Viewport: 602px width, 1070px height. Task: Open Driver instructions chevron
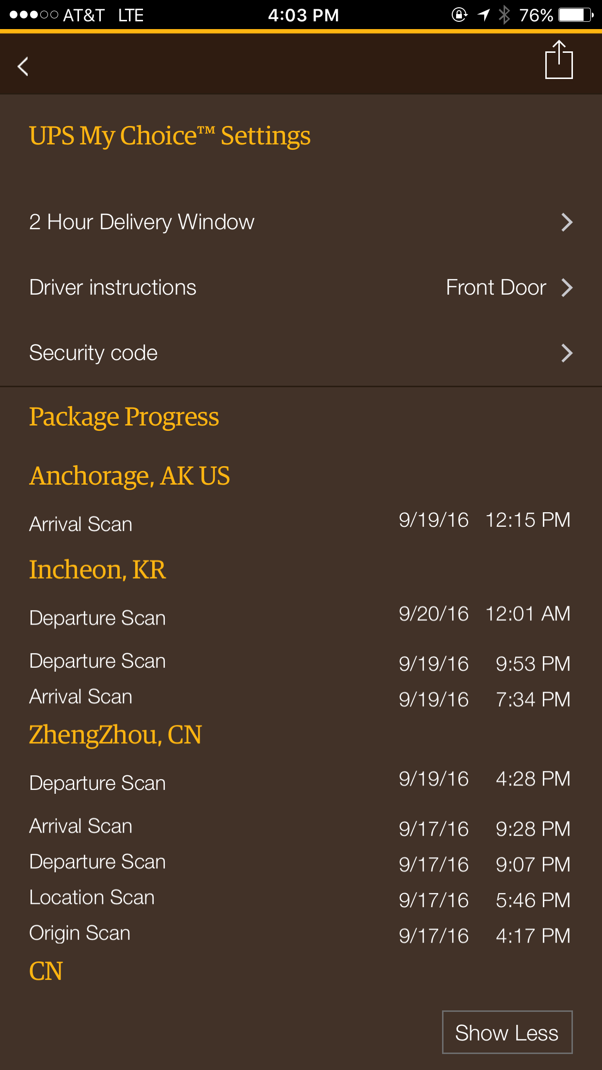[567, 287]
